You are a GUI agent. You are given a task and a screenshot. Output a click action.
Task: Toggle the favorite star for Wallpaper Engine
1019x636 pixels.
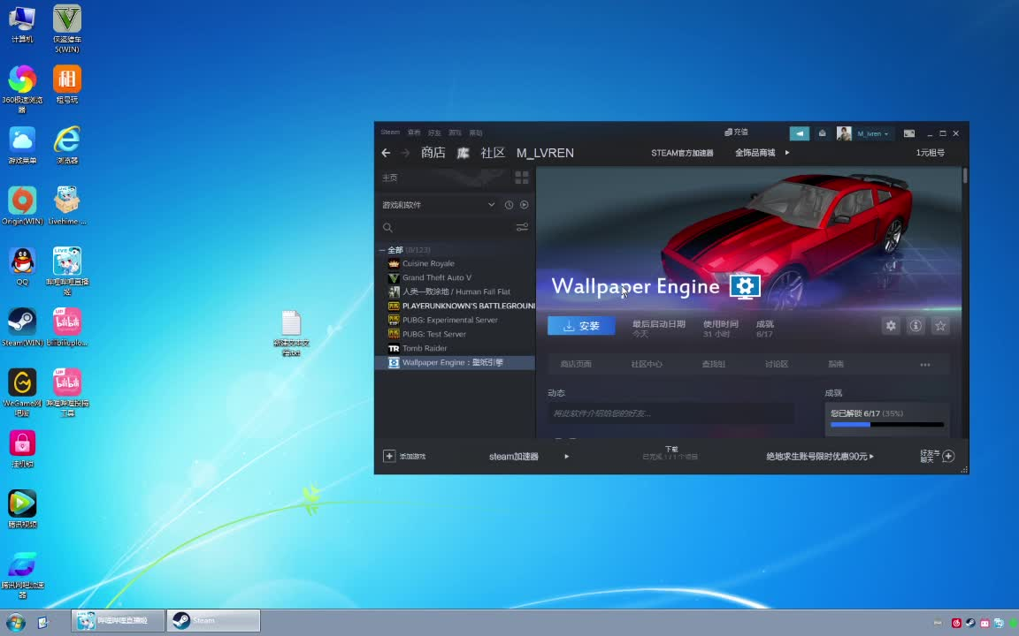point(940,326)
